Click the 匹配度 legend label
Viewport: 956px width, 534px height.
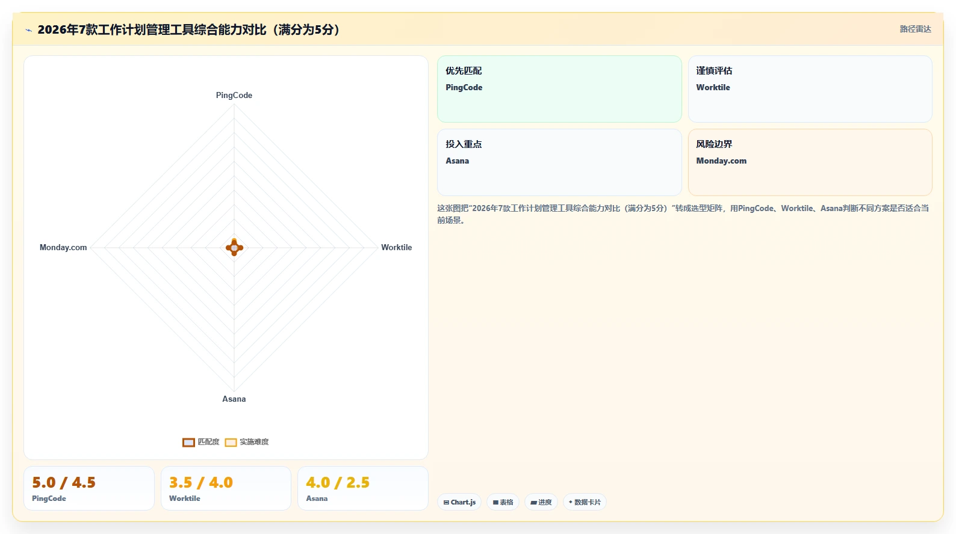tap(208, 442)
